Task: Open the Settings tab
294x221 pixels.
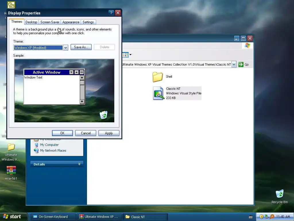Action: click(x=88, y=22)
